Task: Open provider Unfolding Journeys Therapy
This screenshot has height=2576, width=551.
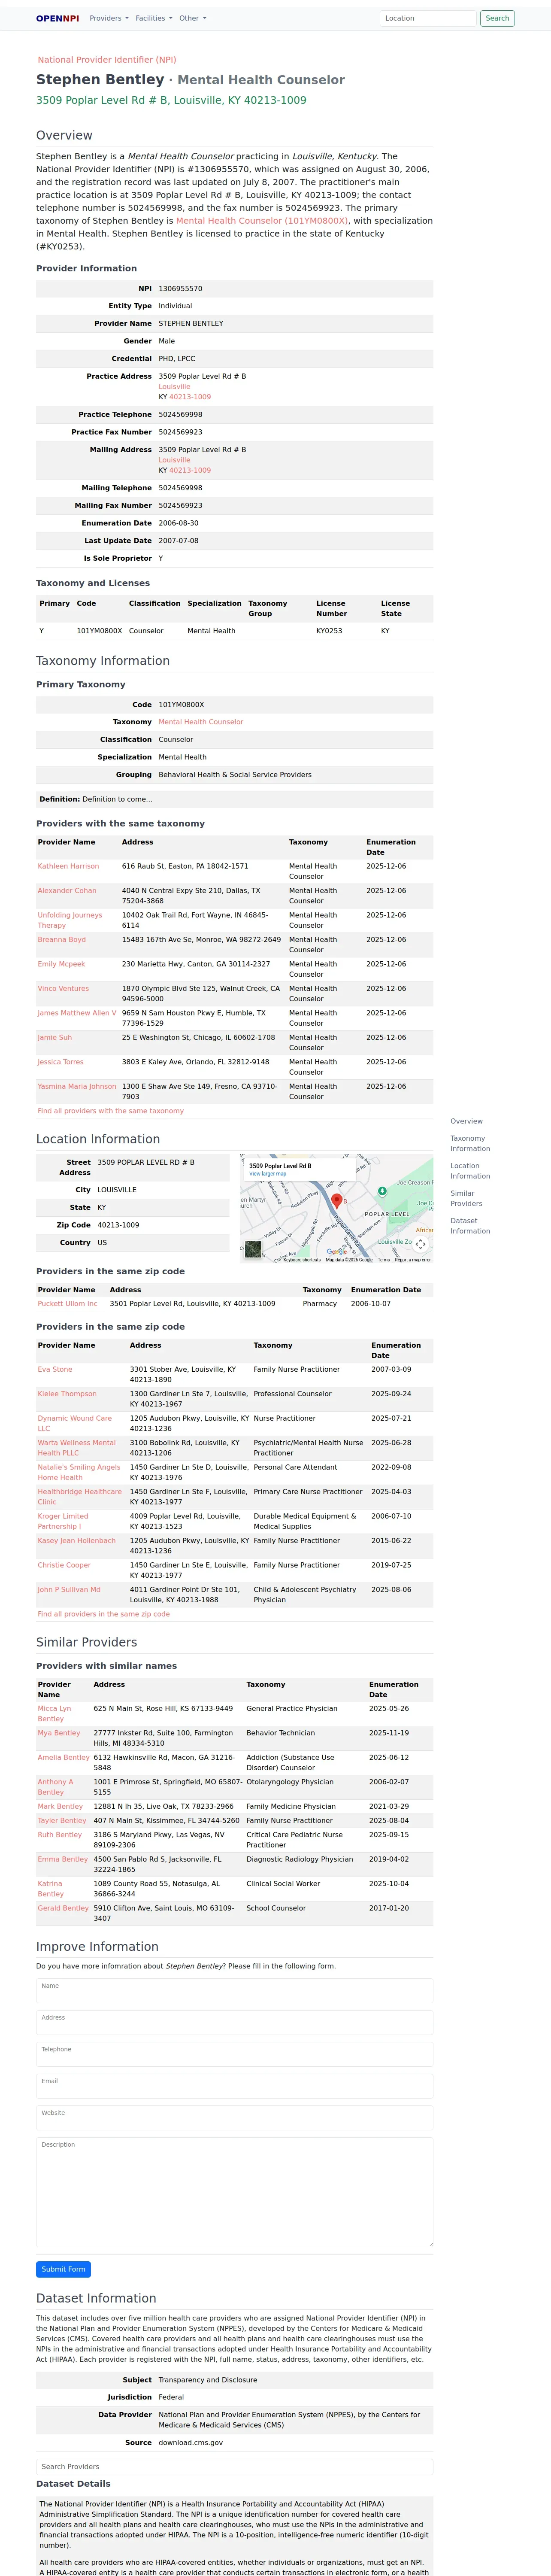Action: 70,920
